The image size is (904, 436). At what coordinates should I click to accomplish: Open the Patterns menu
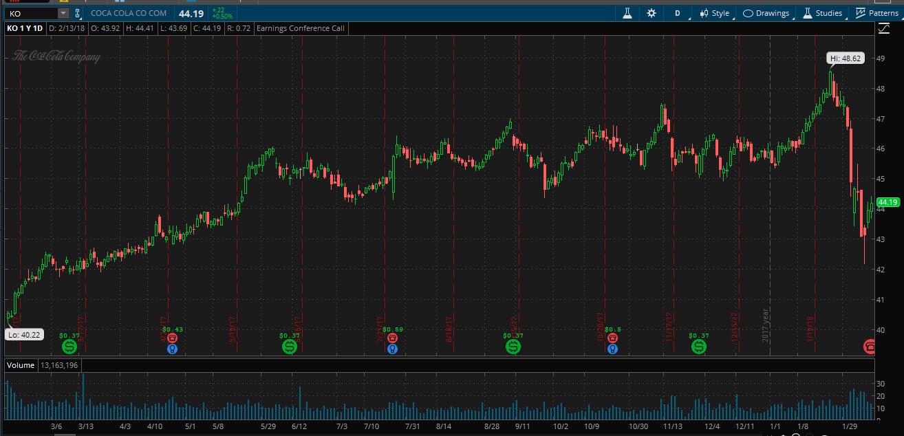878,13
